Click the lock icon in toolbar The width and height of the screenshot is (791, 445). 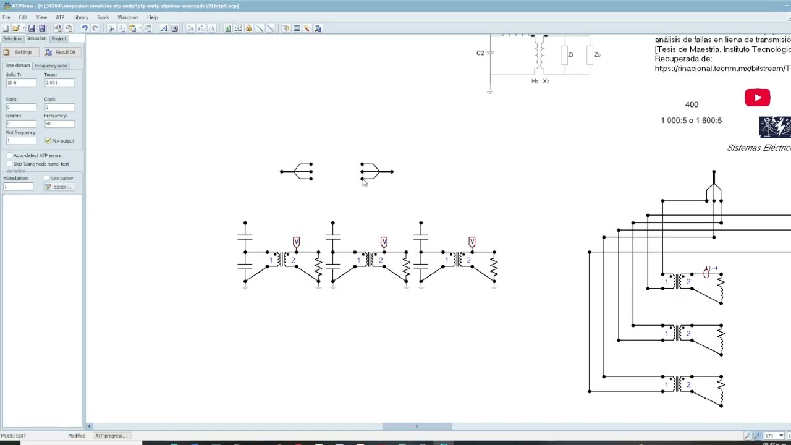(x=248, y=28)
